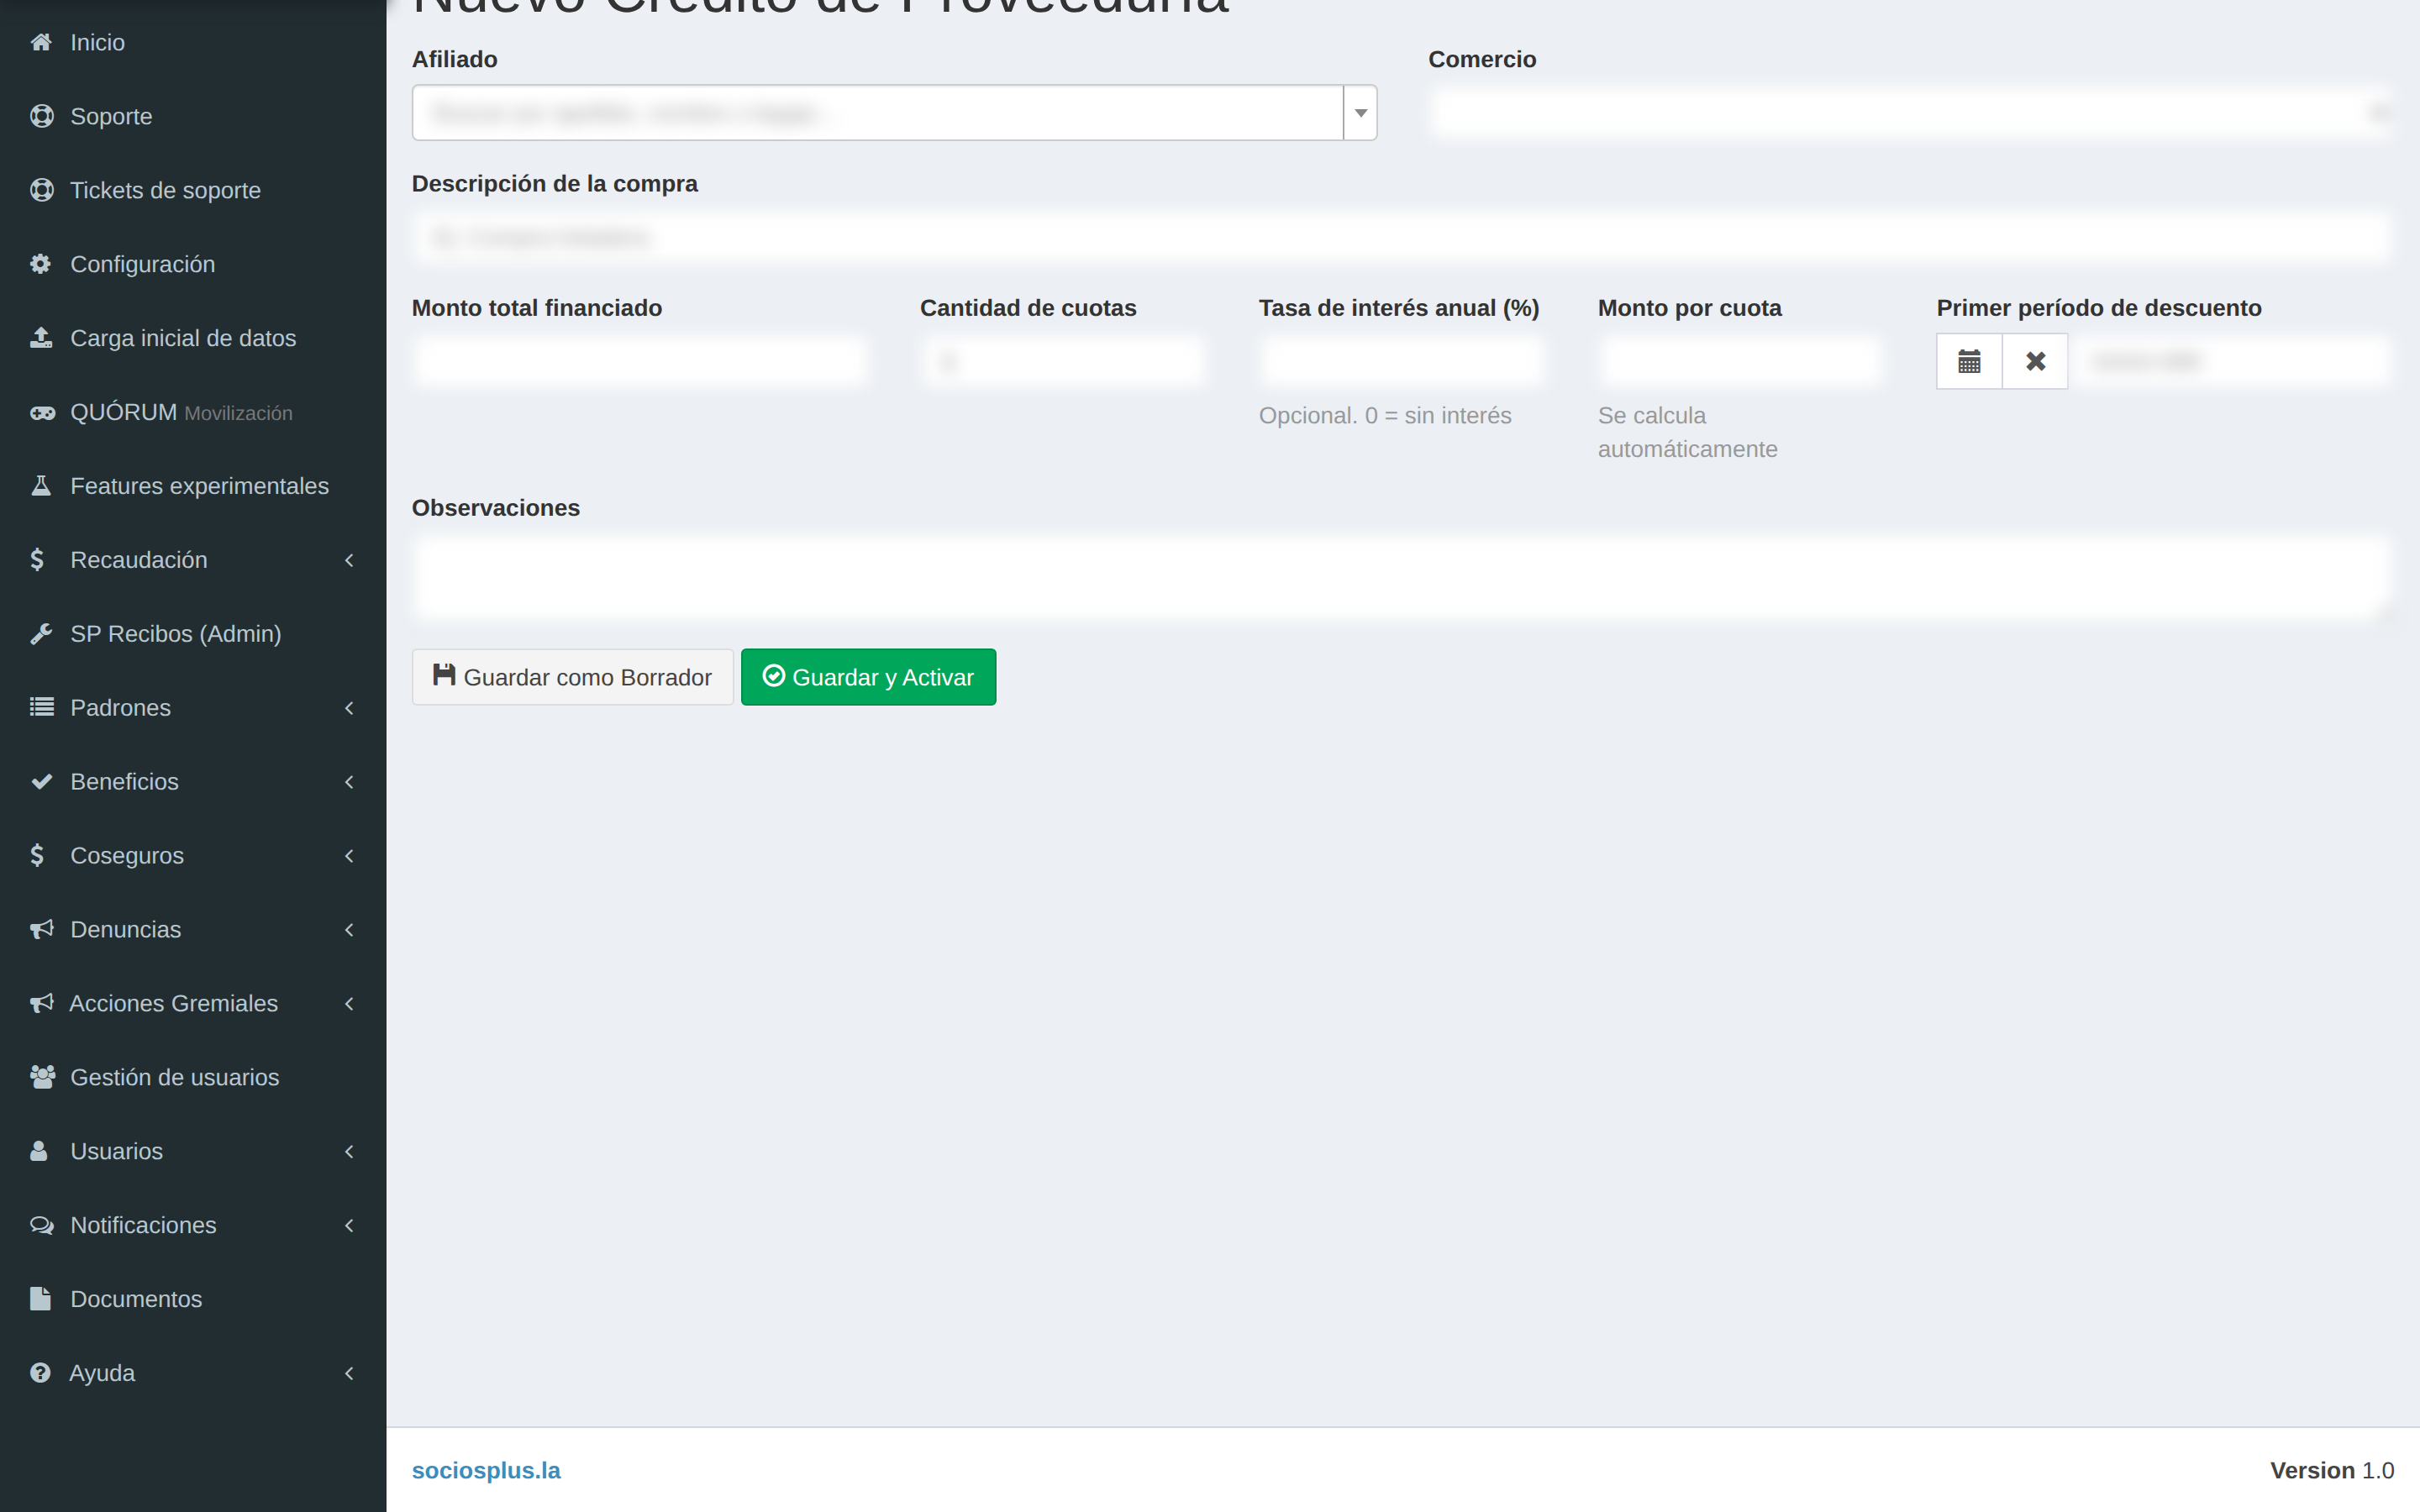This screenshot has width=2420, height=1512.
Task: Click the Padrones list icon
Action: 41,708
